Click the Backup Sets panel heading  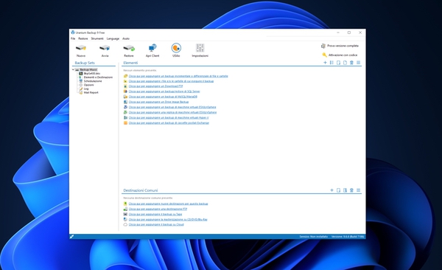[x=85, y=63]
